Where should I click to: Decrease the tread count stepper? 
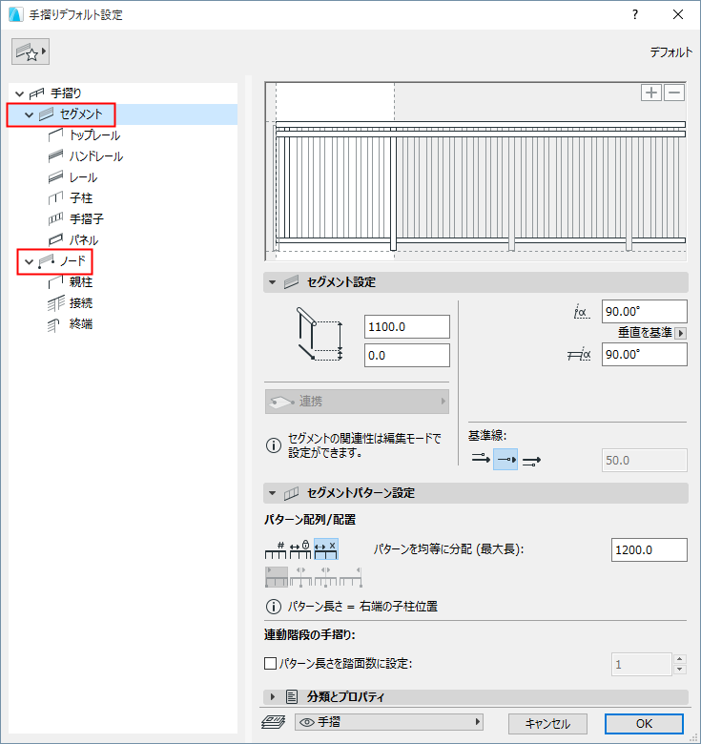tap(680, 670)
